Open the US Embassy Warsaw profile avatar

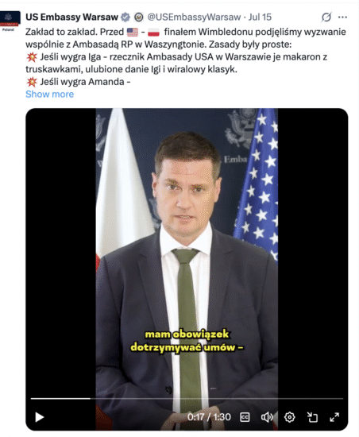click(x=10, y=21)
